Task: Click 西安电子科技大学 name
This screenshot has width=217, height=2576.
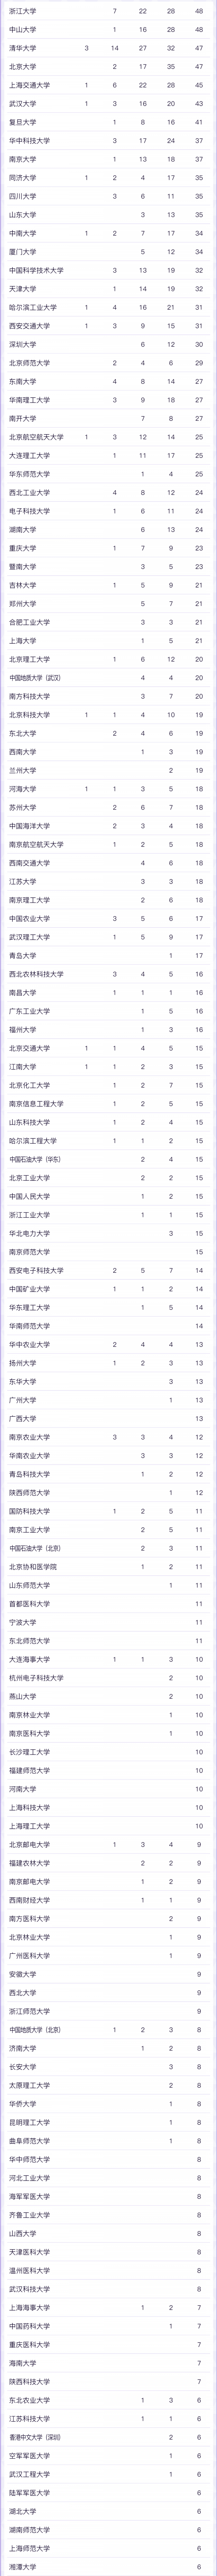Action: [x=36, y=1270]
